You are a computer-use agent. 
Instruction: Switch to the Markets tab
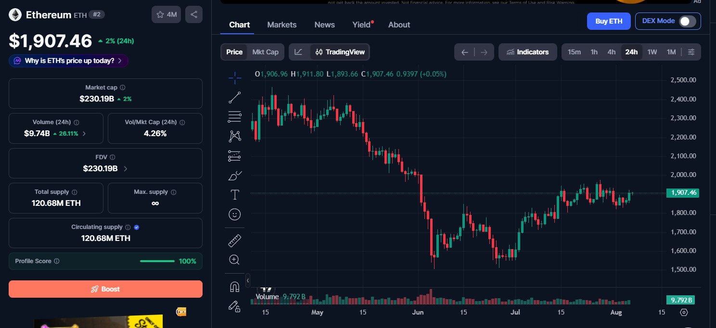coord(282,25)
